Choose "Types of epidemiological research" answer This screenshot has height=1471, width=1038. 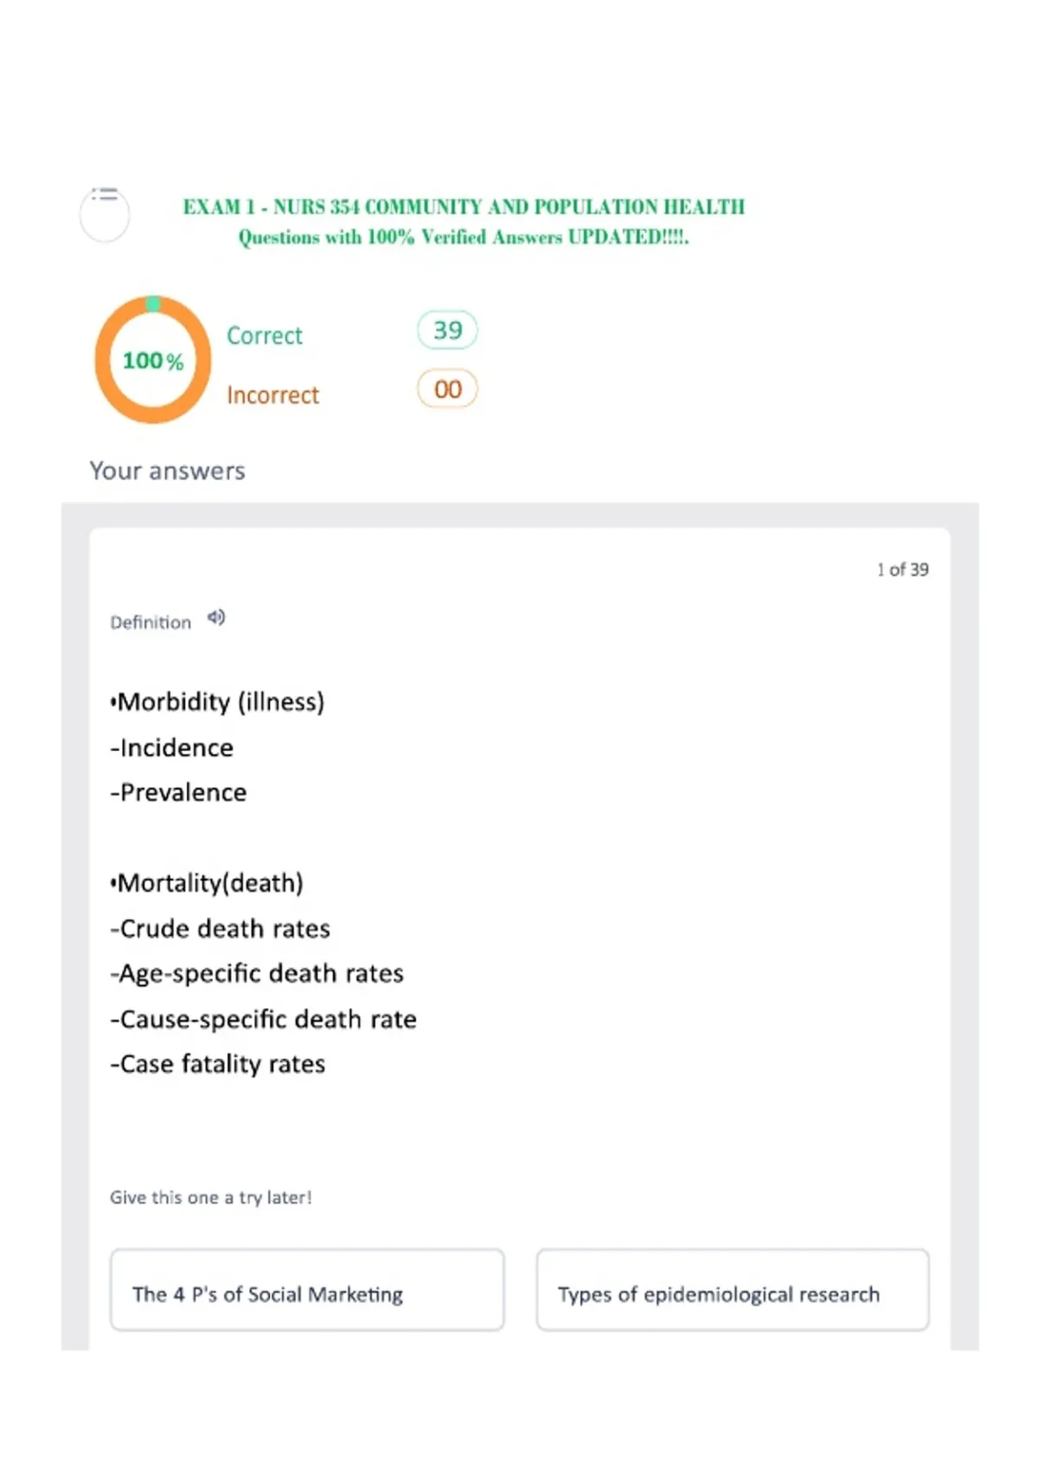point(733,1289)
